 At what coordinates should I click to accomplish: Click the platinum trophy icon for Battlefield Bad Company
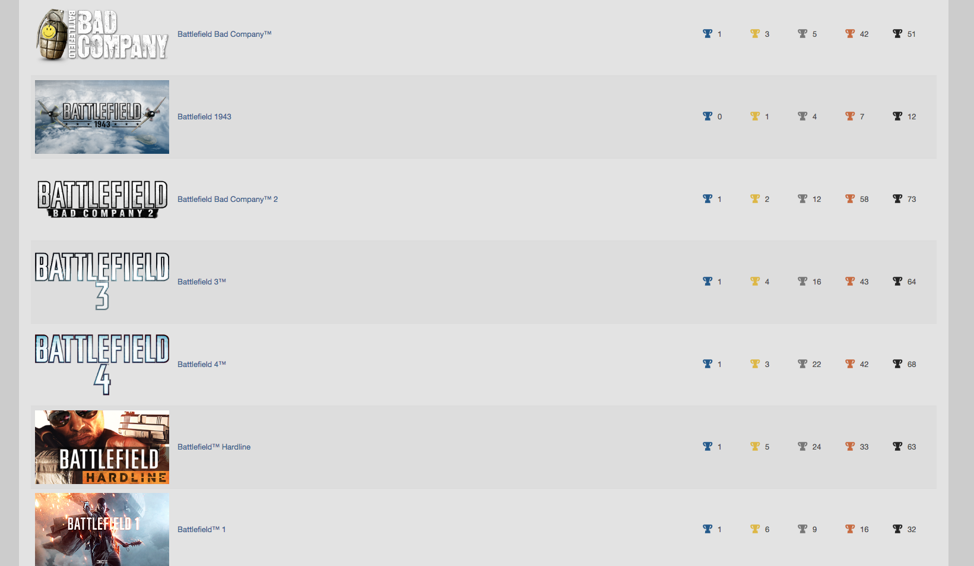708,34
